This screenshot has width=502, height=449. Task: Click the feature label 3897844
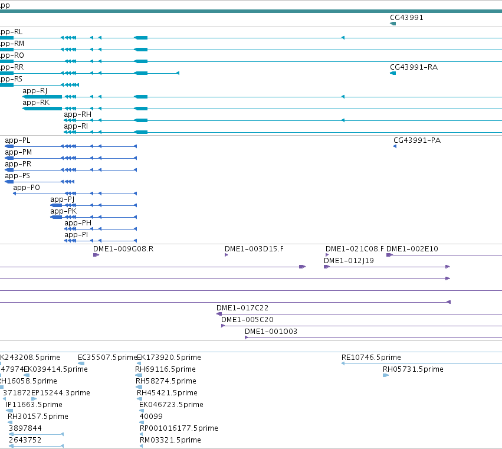coord(25,428)
